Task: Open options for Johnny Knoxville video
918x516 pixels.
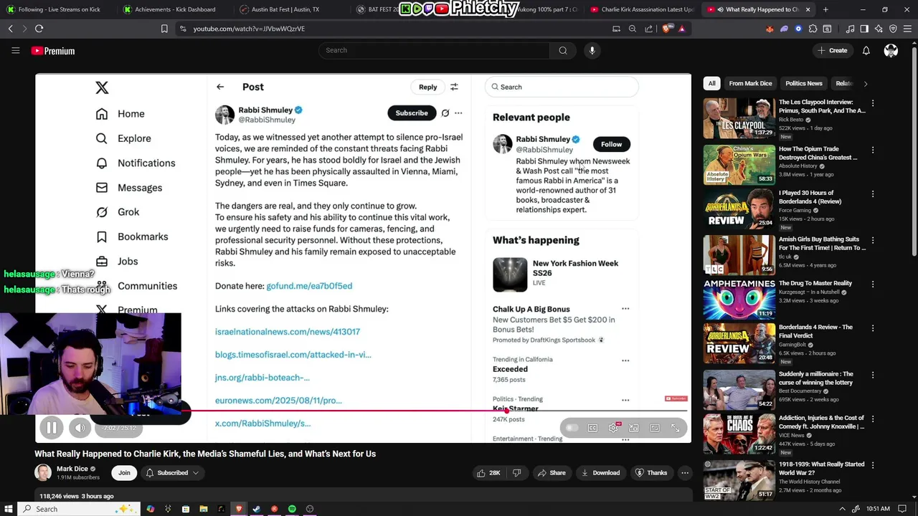Action: 872,419
